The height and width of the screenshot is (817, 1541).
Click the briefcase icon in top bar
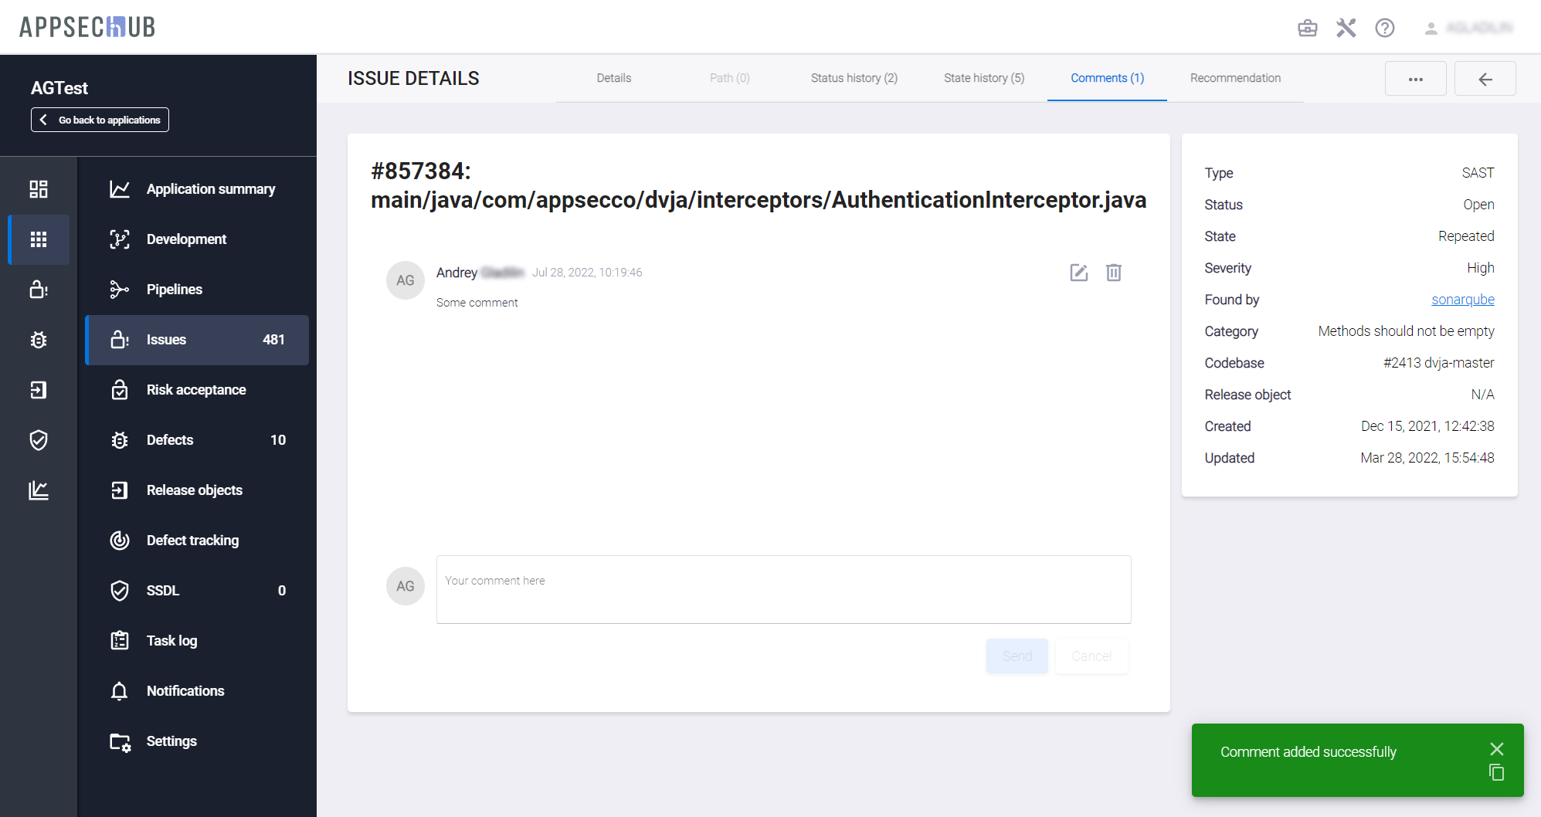[1307, 29]
